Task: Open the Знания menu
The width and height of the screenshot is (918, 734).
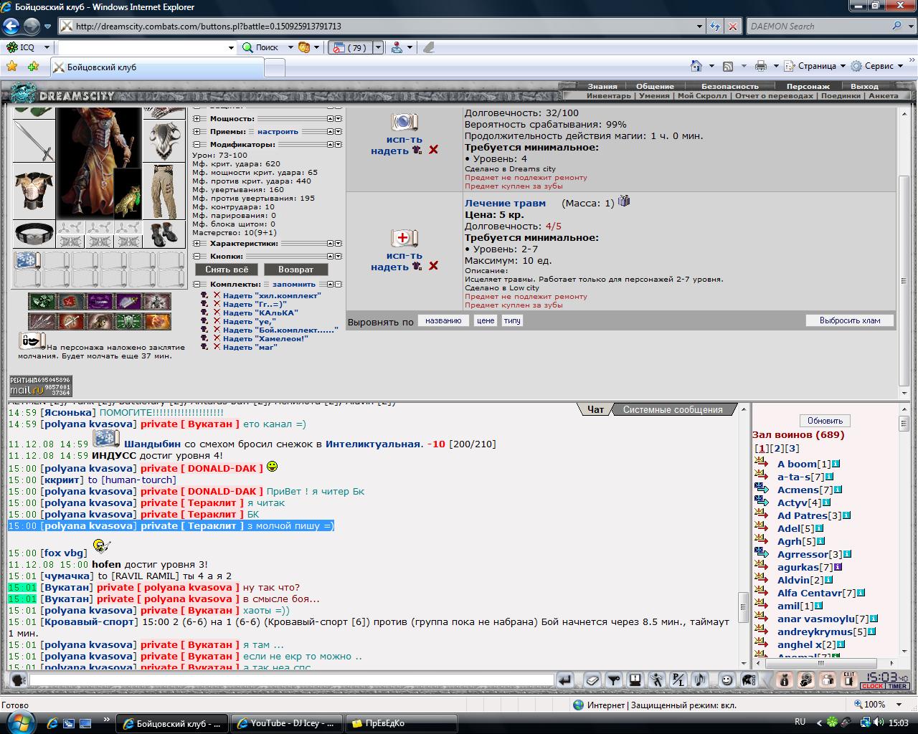Action: point(602,86)
